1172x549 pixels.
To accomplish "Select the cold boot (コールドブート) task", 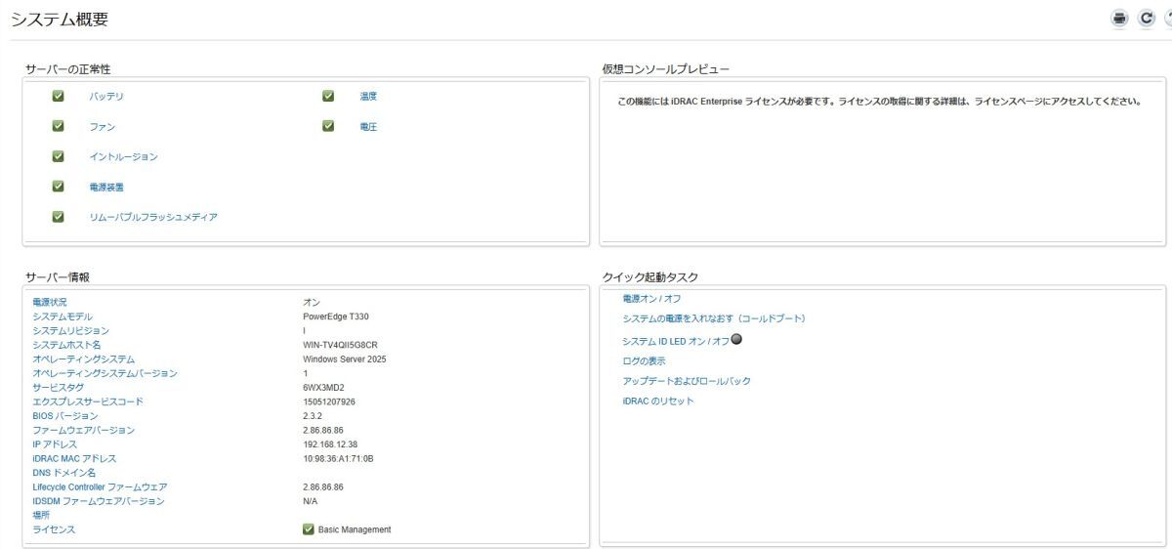I will (714, 319).
